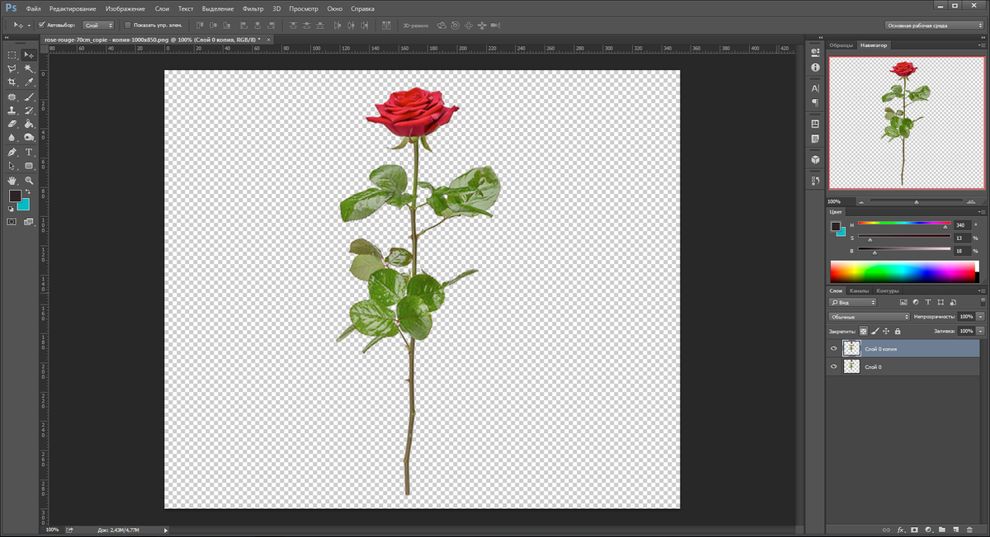
Task: Switch to the Образцы tab
Action: (x=841, y=45)
